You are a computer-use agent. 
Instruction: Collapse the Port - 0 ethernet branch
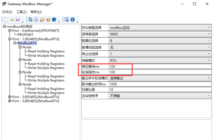(10, 31)
